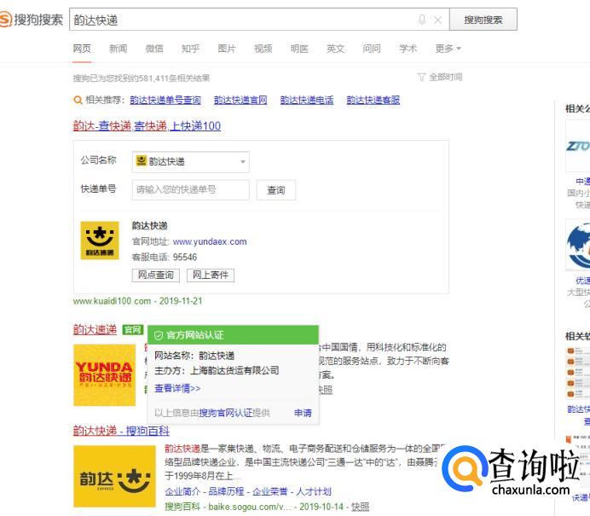Expand the 更多 dropdown menu
The height and width of the screenshot is (516, 590).
[x=448, y=49]
